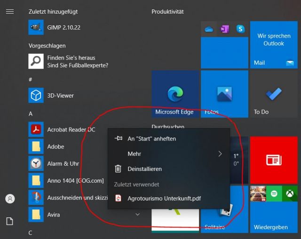Expand the Avira folder chevron

click(137, 215)
